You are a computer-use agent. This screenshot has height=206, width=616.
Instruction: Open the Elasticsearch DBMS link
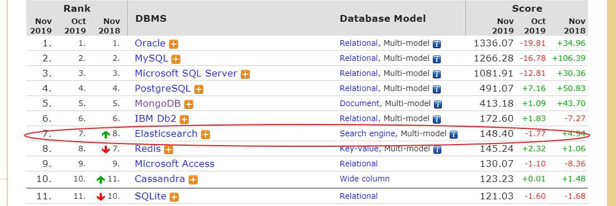click(x=166, y=133)
